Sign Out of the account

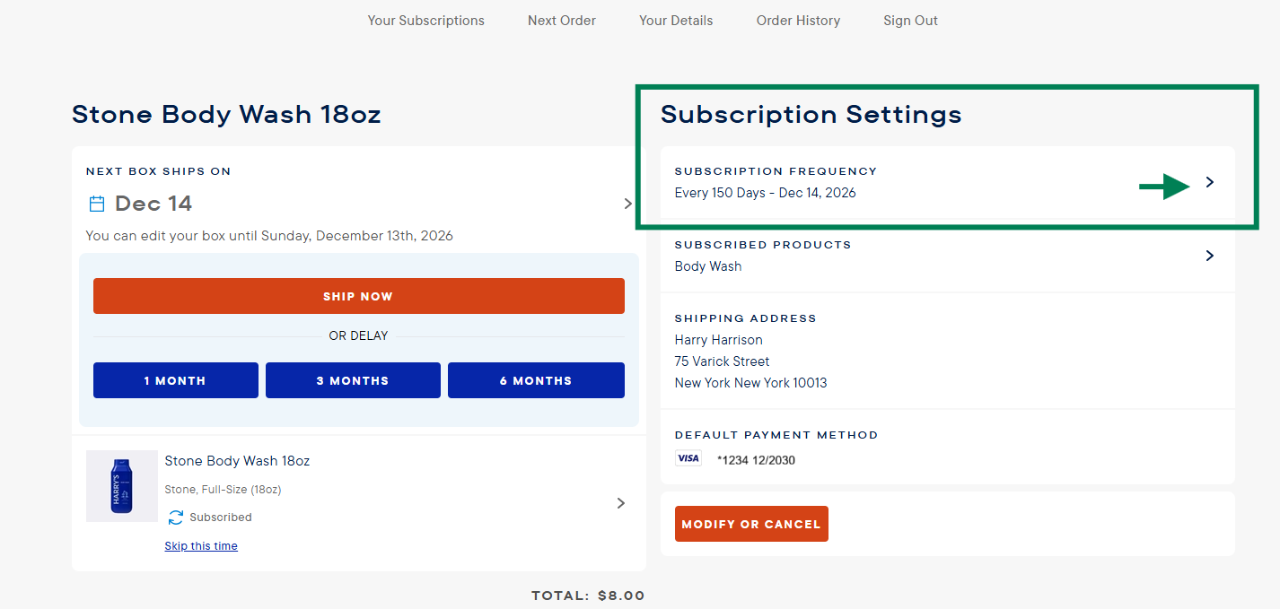click(910, 21)
